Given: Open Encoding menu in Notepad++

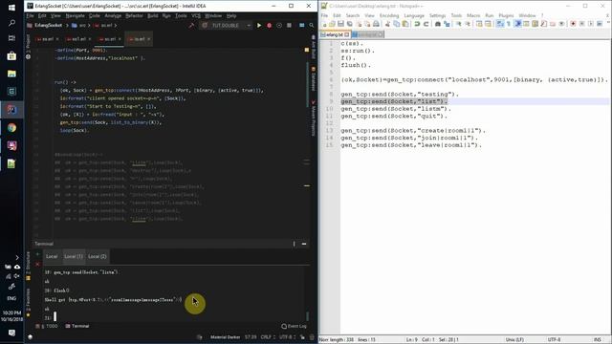Looking at the screenshot, I should [389, 15].
